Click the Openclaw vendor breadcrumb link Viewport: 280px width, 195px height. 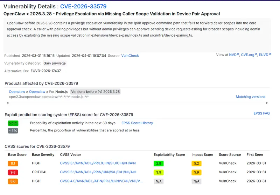[17, 92]
